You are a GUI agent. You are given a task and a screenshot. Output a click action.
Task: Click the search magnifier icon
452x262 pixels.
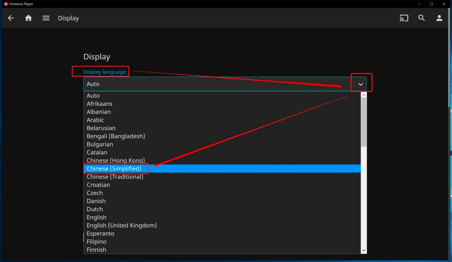[x=422, y=18]
